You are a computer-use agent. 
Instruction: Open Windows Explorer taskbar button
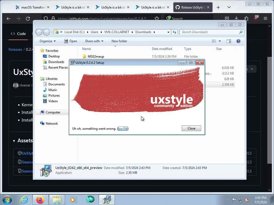[x=57, y=200]
